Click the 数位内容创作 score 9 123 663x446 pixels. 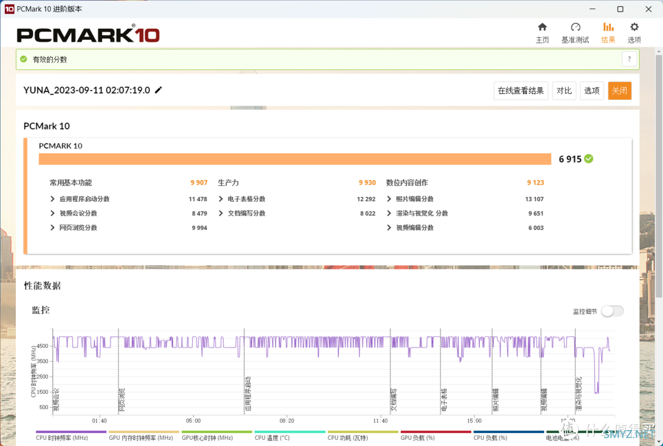click(535, 183)
